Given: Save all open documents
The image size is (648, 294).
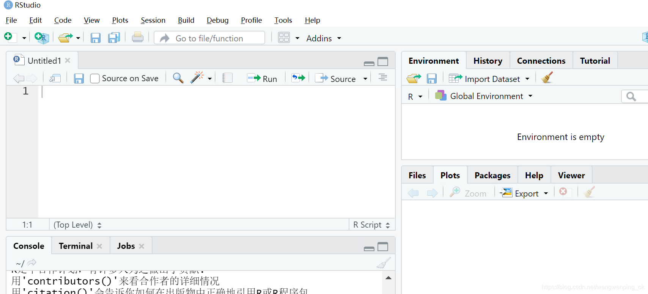Looking at the screenshot, I should [114, 38].
